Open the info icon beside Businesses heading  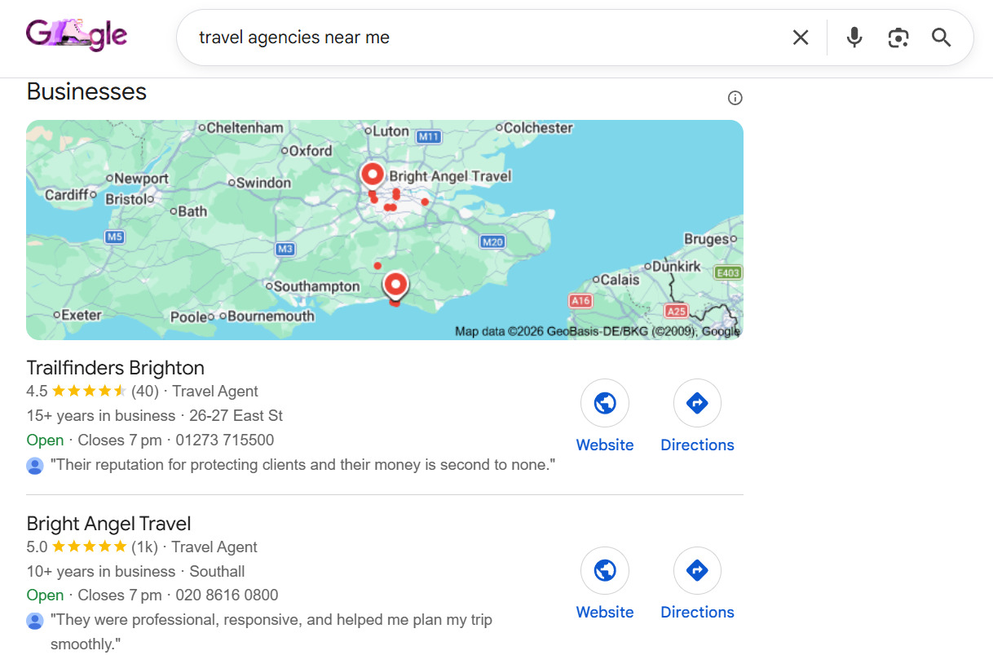coord(735,97)
